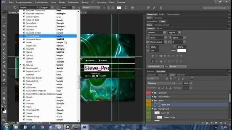Add a layer mask from layers panel bottom
The image size is (232, 130).
pos(207,123)
